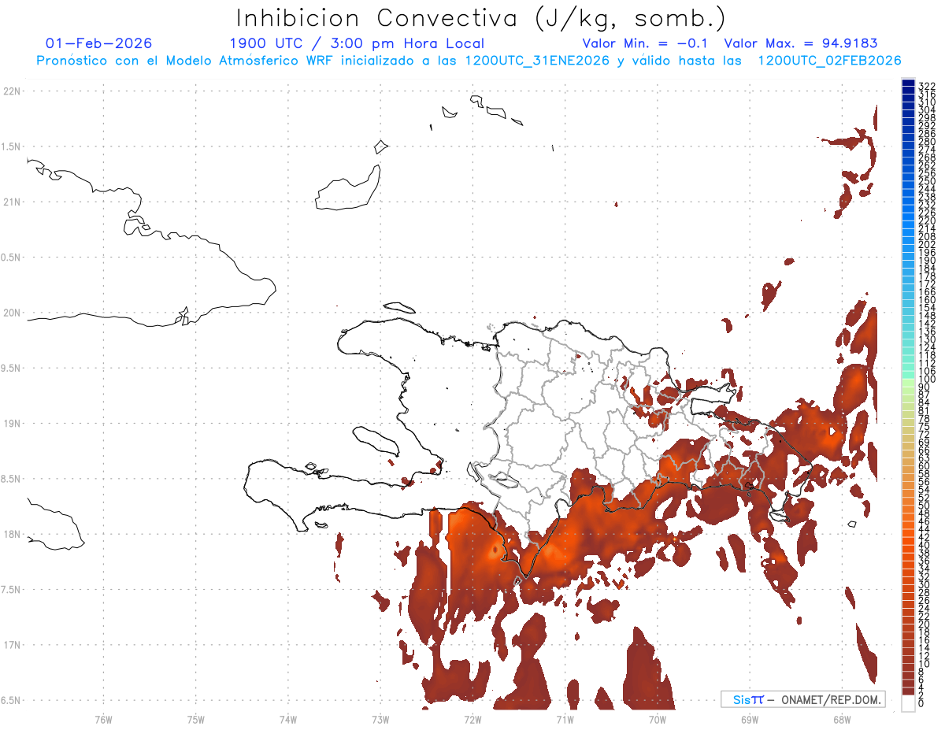Click the 72W longitude axis label
Image resolution: width=945 pixels, height=730 pixels.
472,719
